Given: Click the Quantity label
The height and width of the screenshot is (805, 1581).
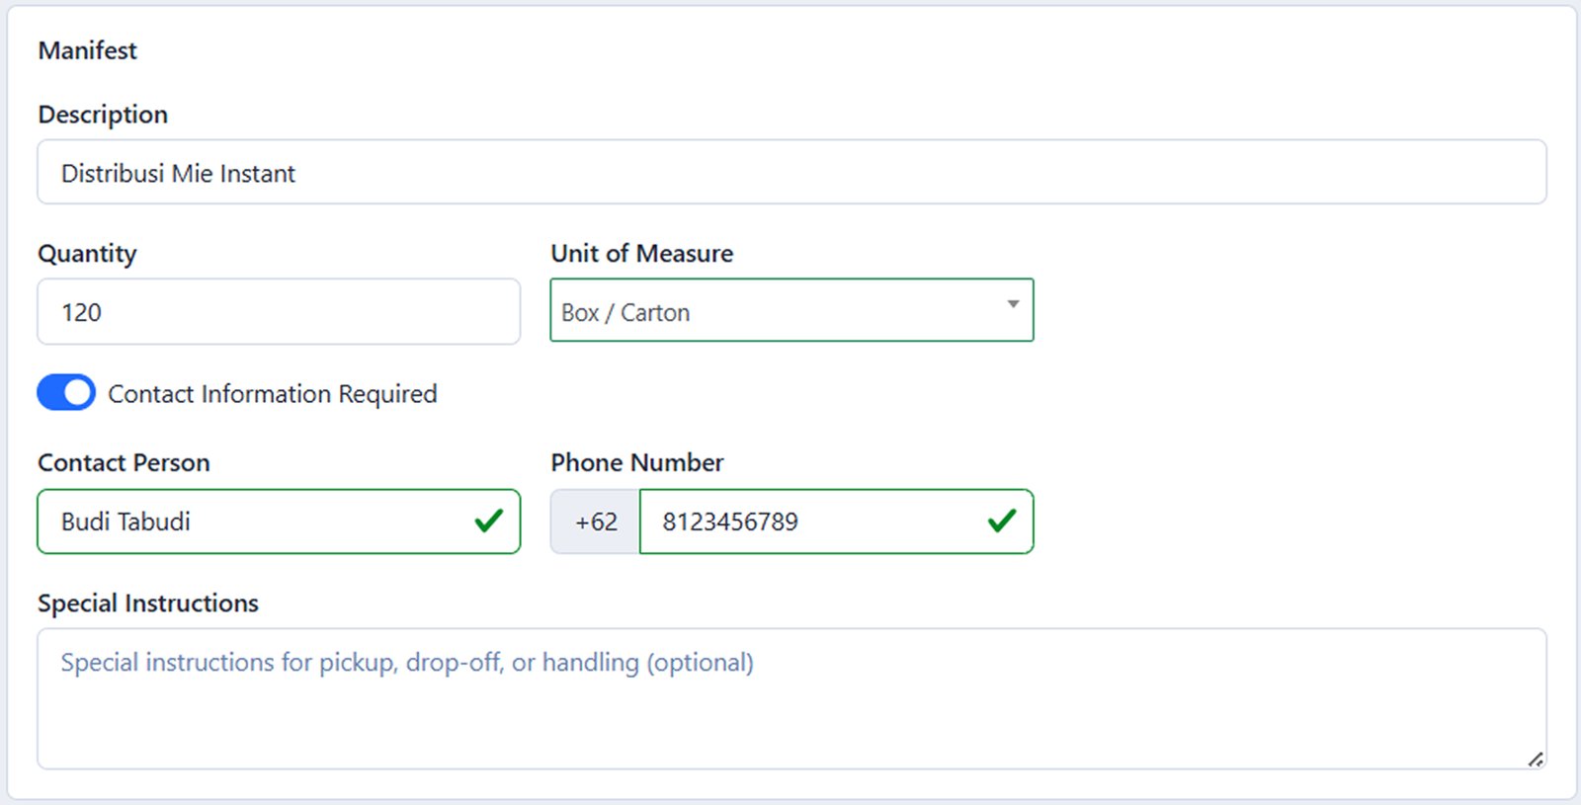Looking at the screenshot, I should click(x=87, y=254).
